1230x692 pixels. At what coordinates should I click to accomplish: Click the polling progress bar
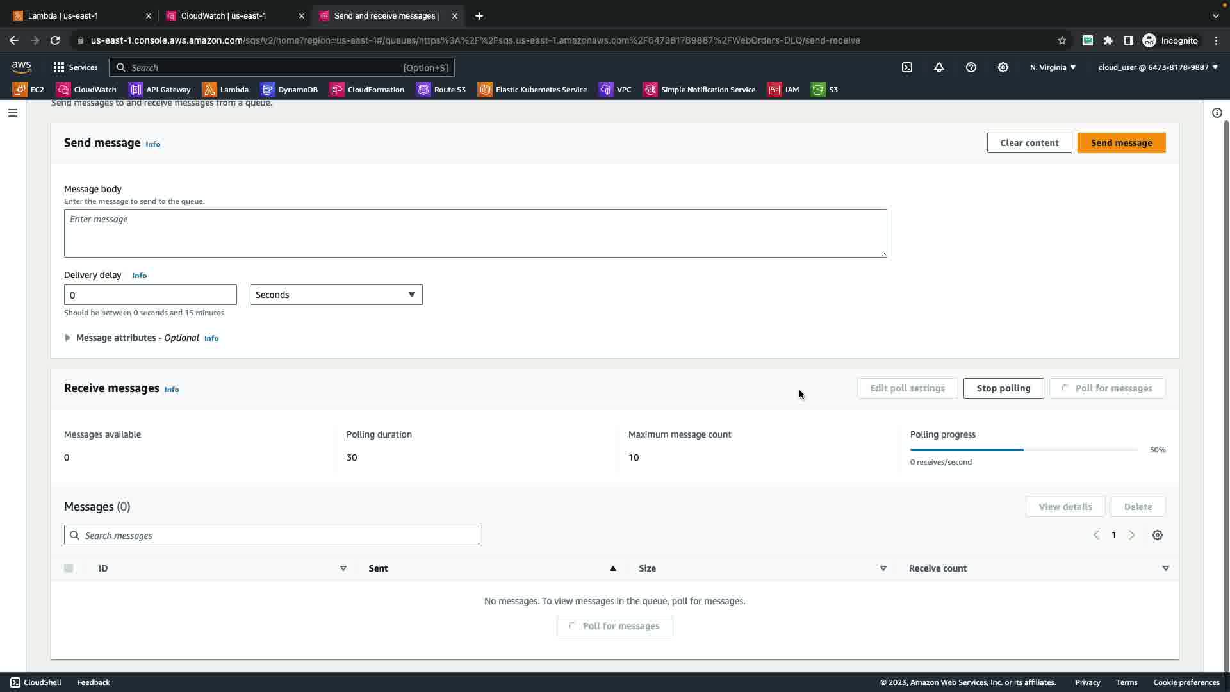click(1023, 450)
